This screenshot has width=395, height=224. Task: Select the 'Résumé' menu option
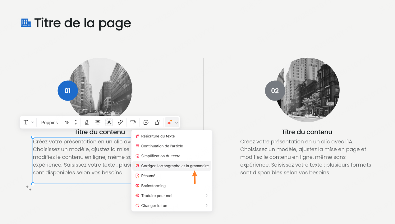click(148, 176)
